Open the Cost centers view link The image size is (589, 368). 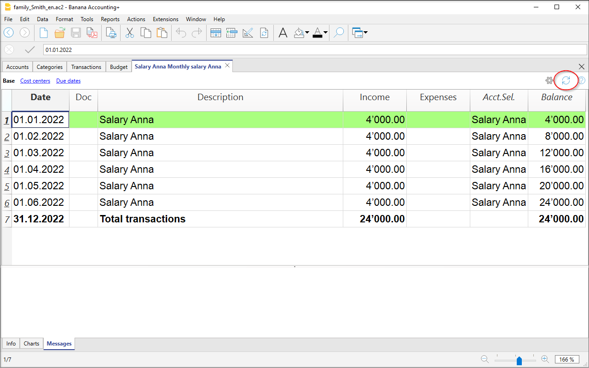tap(35, 81)
